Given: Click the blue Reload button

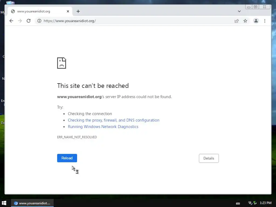Looking at the screenshot, I should coord(67,158).
